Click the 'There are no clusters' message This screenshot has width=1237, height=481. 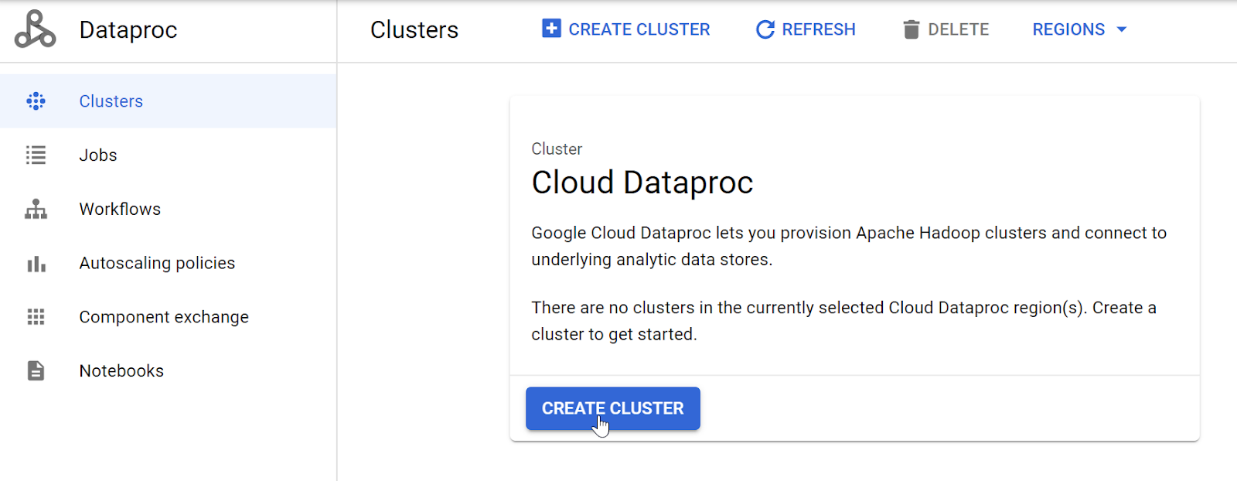pos(844,321)
